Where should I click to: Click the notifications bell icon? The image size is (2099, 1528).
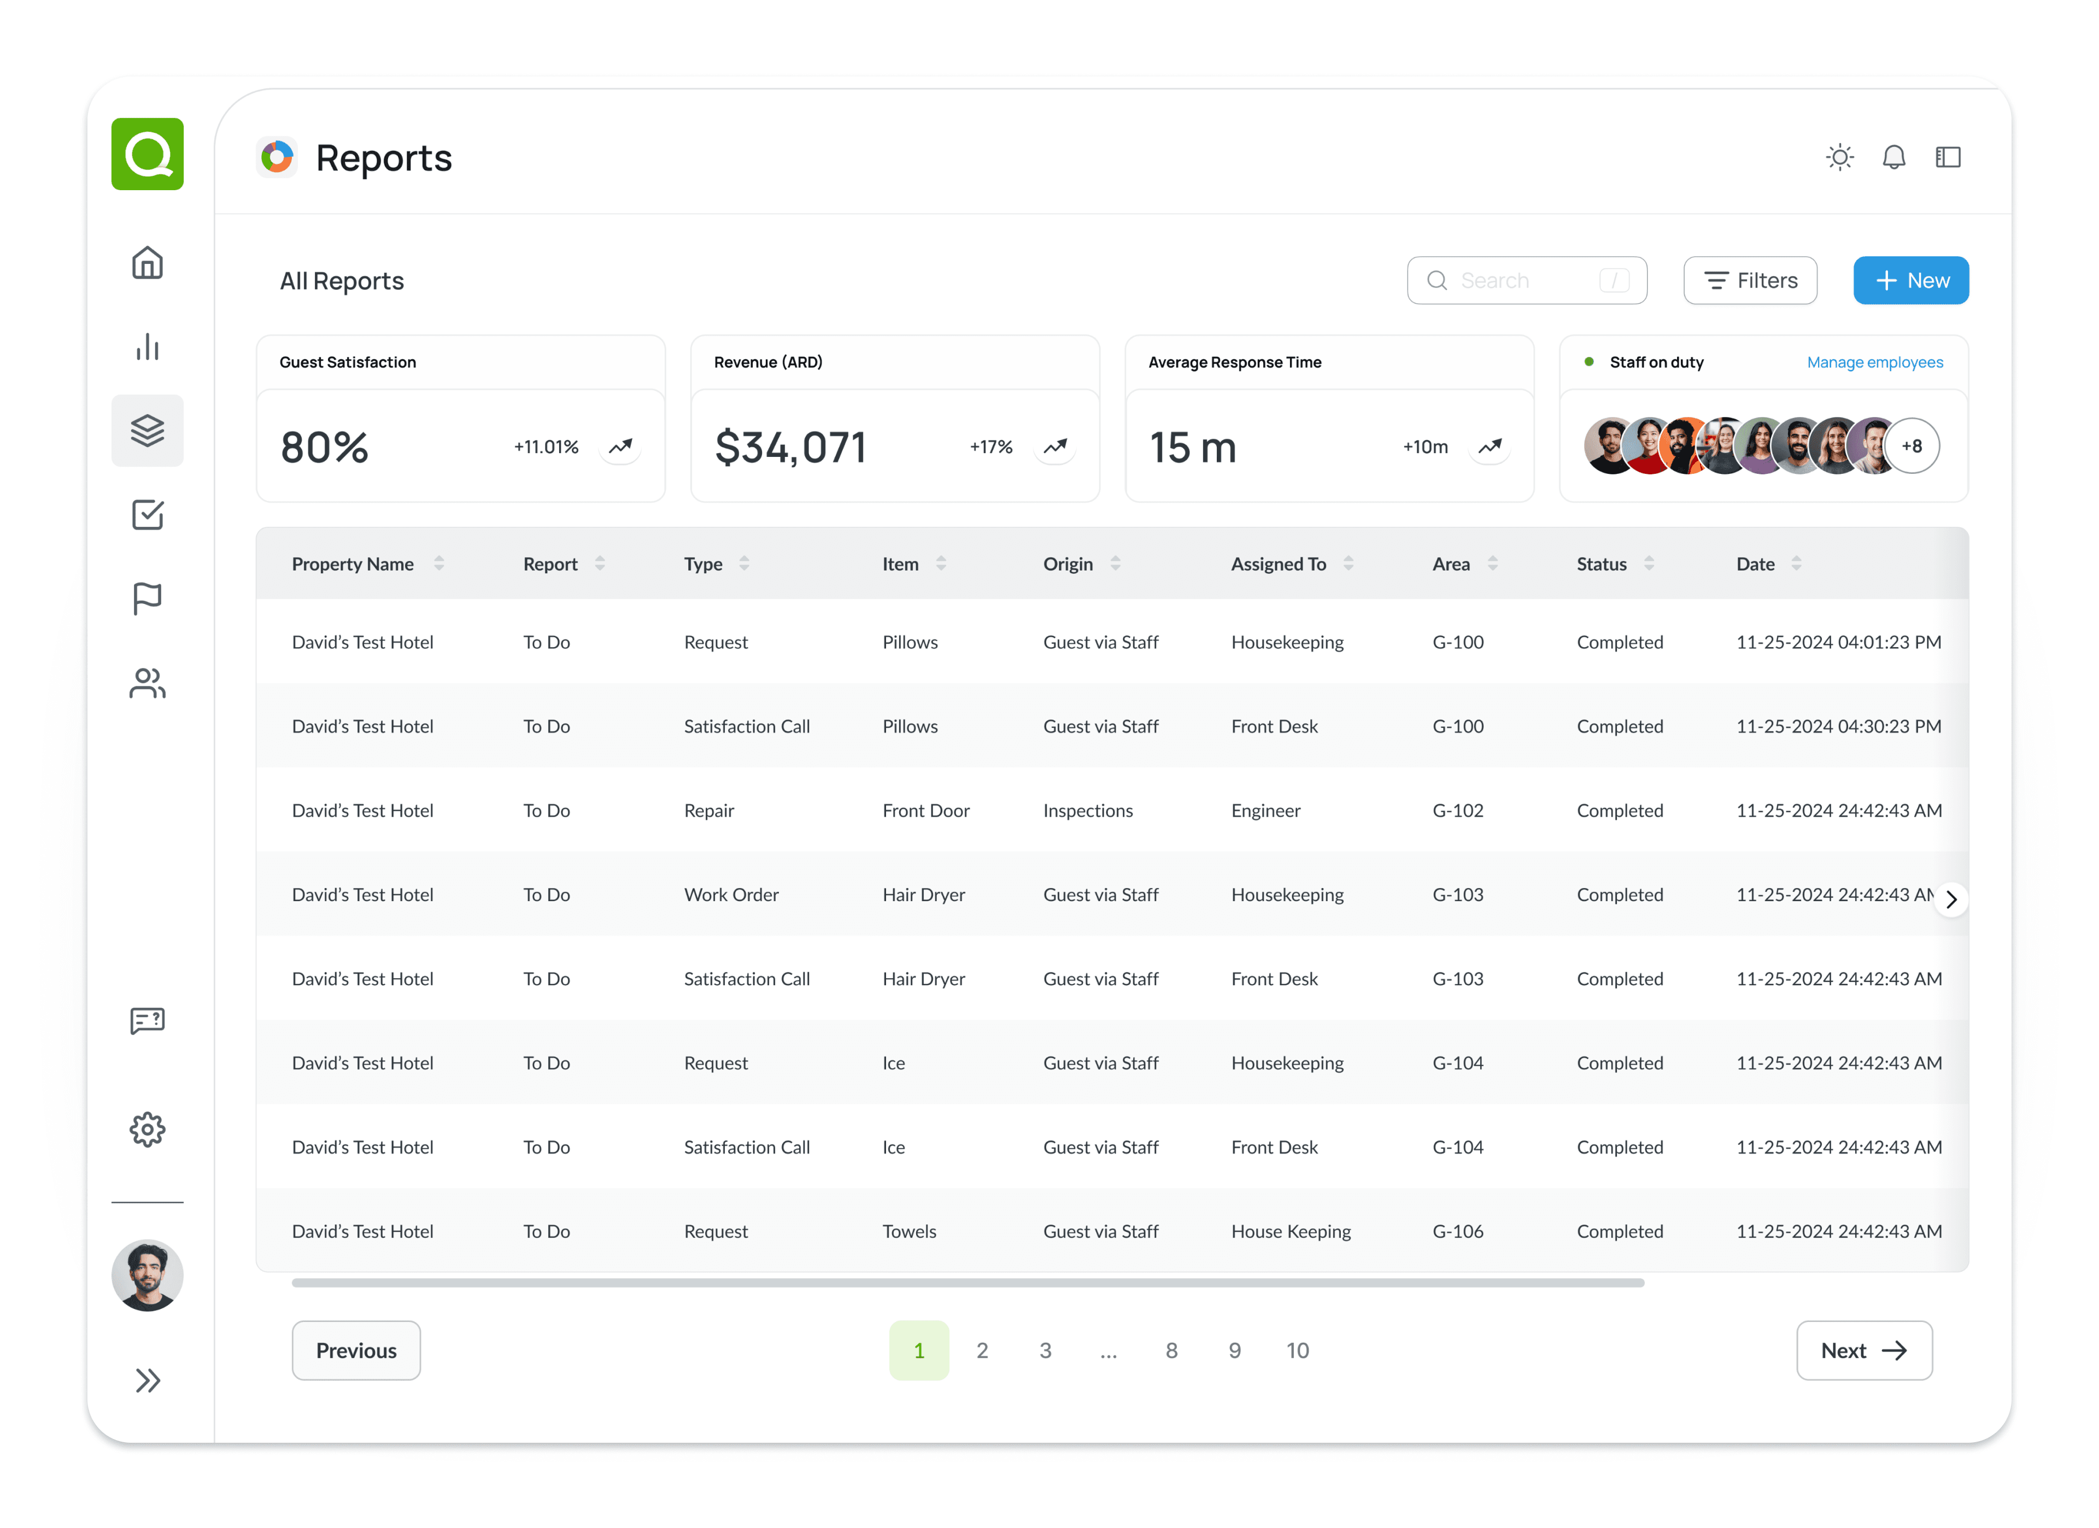(1893, 157)
